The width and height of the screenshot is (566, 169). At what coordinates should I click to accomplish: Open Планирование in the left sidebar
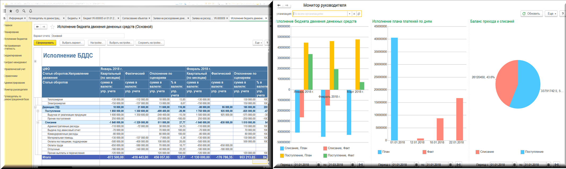pos(11,32)
